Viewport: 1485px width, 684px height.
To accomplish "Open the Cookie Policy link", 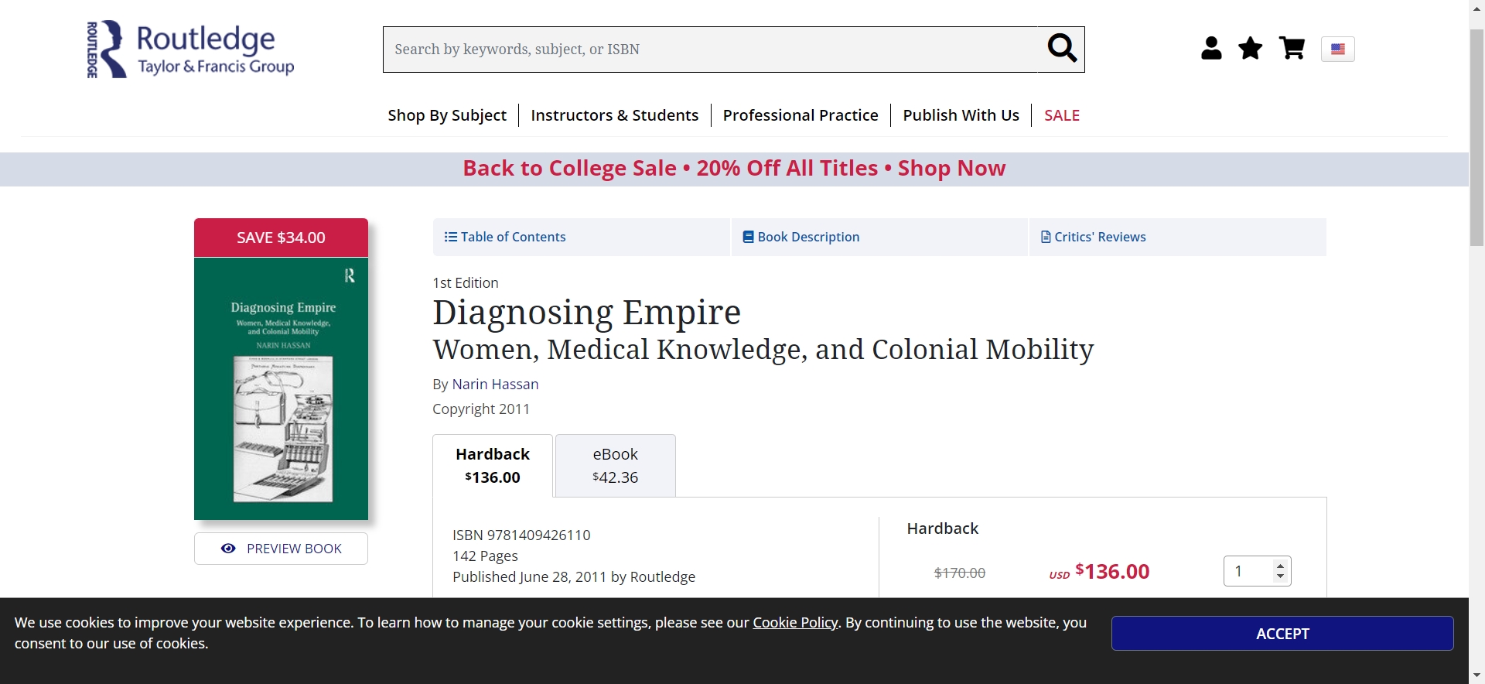I will (795, 623).
